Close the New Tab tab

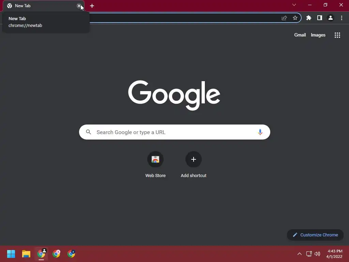point(79,6)
